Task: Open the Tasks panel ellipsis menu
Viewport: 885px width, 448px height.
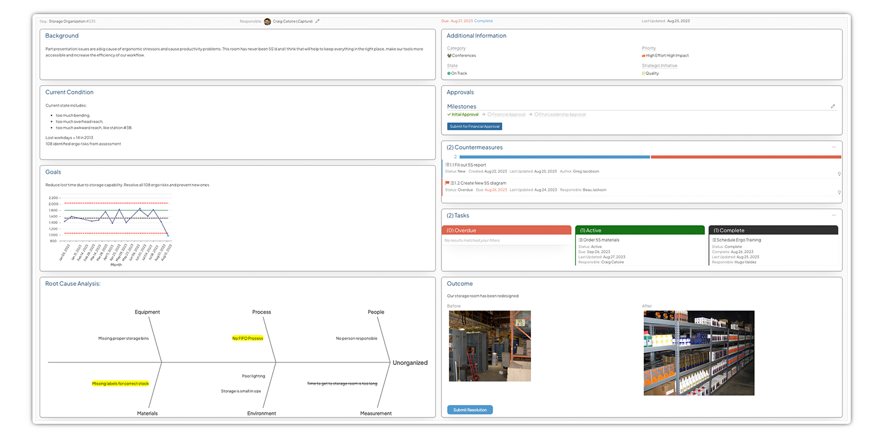Action: point(834,215)
